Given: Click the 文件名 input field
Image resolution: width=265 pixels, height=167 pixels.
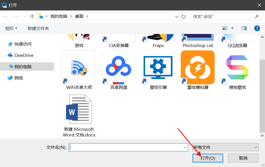Looking at the screenshot, I should coord(128,147).
